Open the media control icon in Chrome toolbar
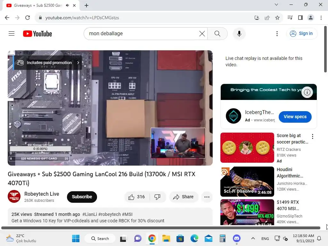328x246 pixels. point(290,18)
